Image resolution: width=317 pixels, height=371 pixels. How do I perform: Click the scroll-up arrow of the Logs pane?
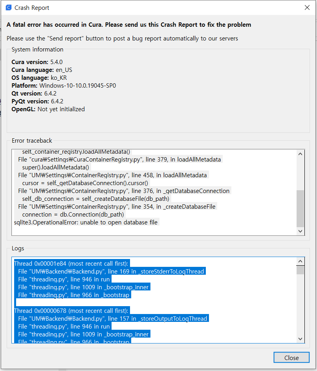[301, 261]
